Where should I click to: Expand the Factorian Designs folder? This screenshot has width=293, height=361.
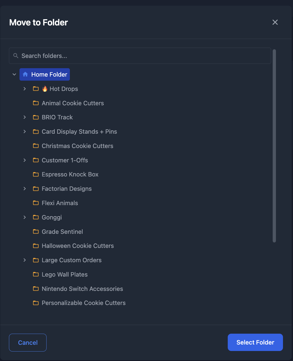click(25, 189)
